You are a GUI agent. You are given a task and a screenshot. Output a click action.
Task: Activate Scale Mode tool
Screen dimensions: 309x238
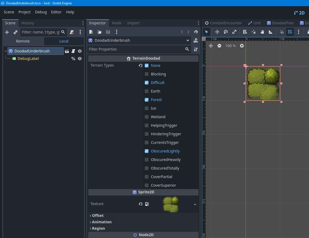[234, 32]
